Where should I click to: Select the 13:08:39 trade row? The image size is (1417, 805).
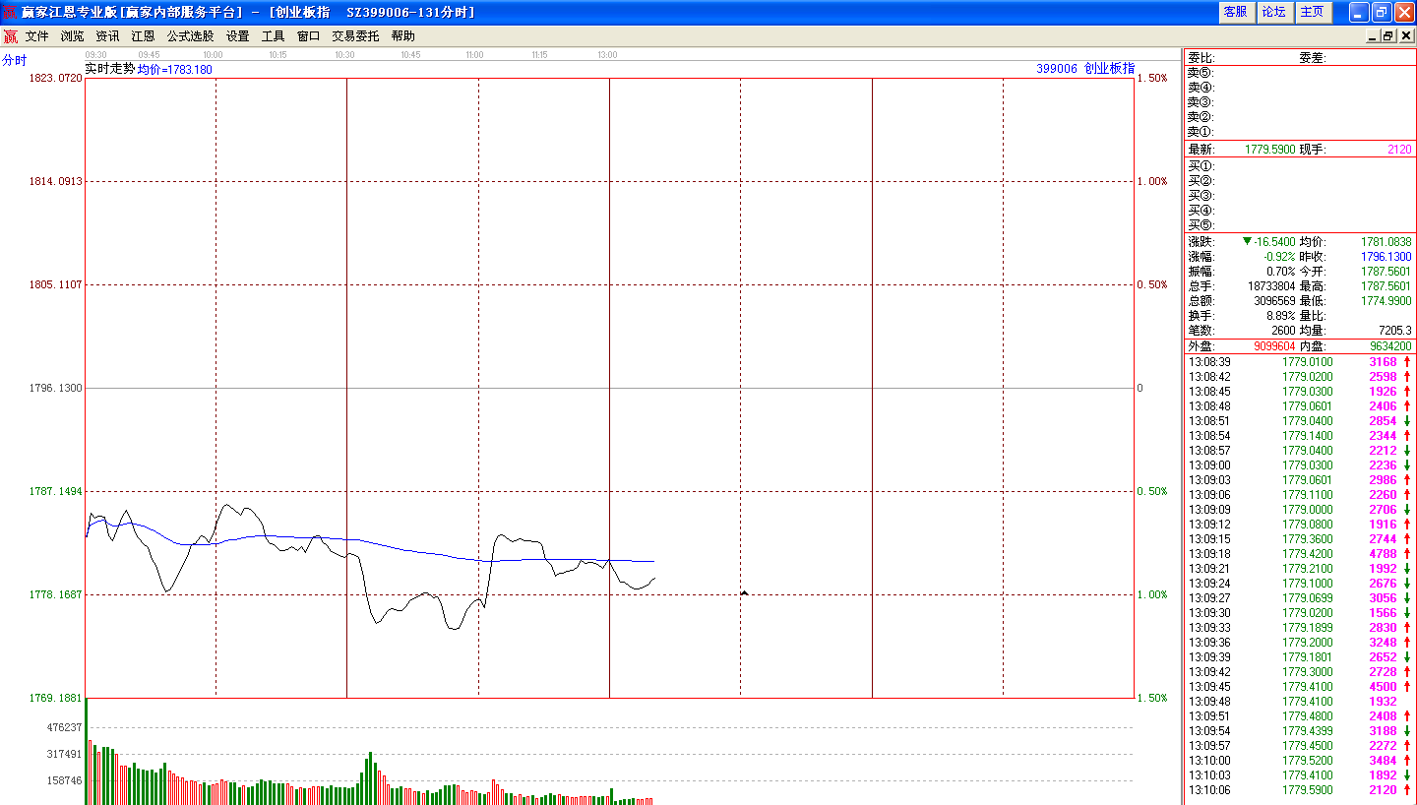pos(1299,362)
